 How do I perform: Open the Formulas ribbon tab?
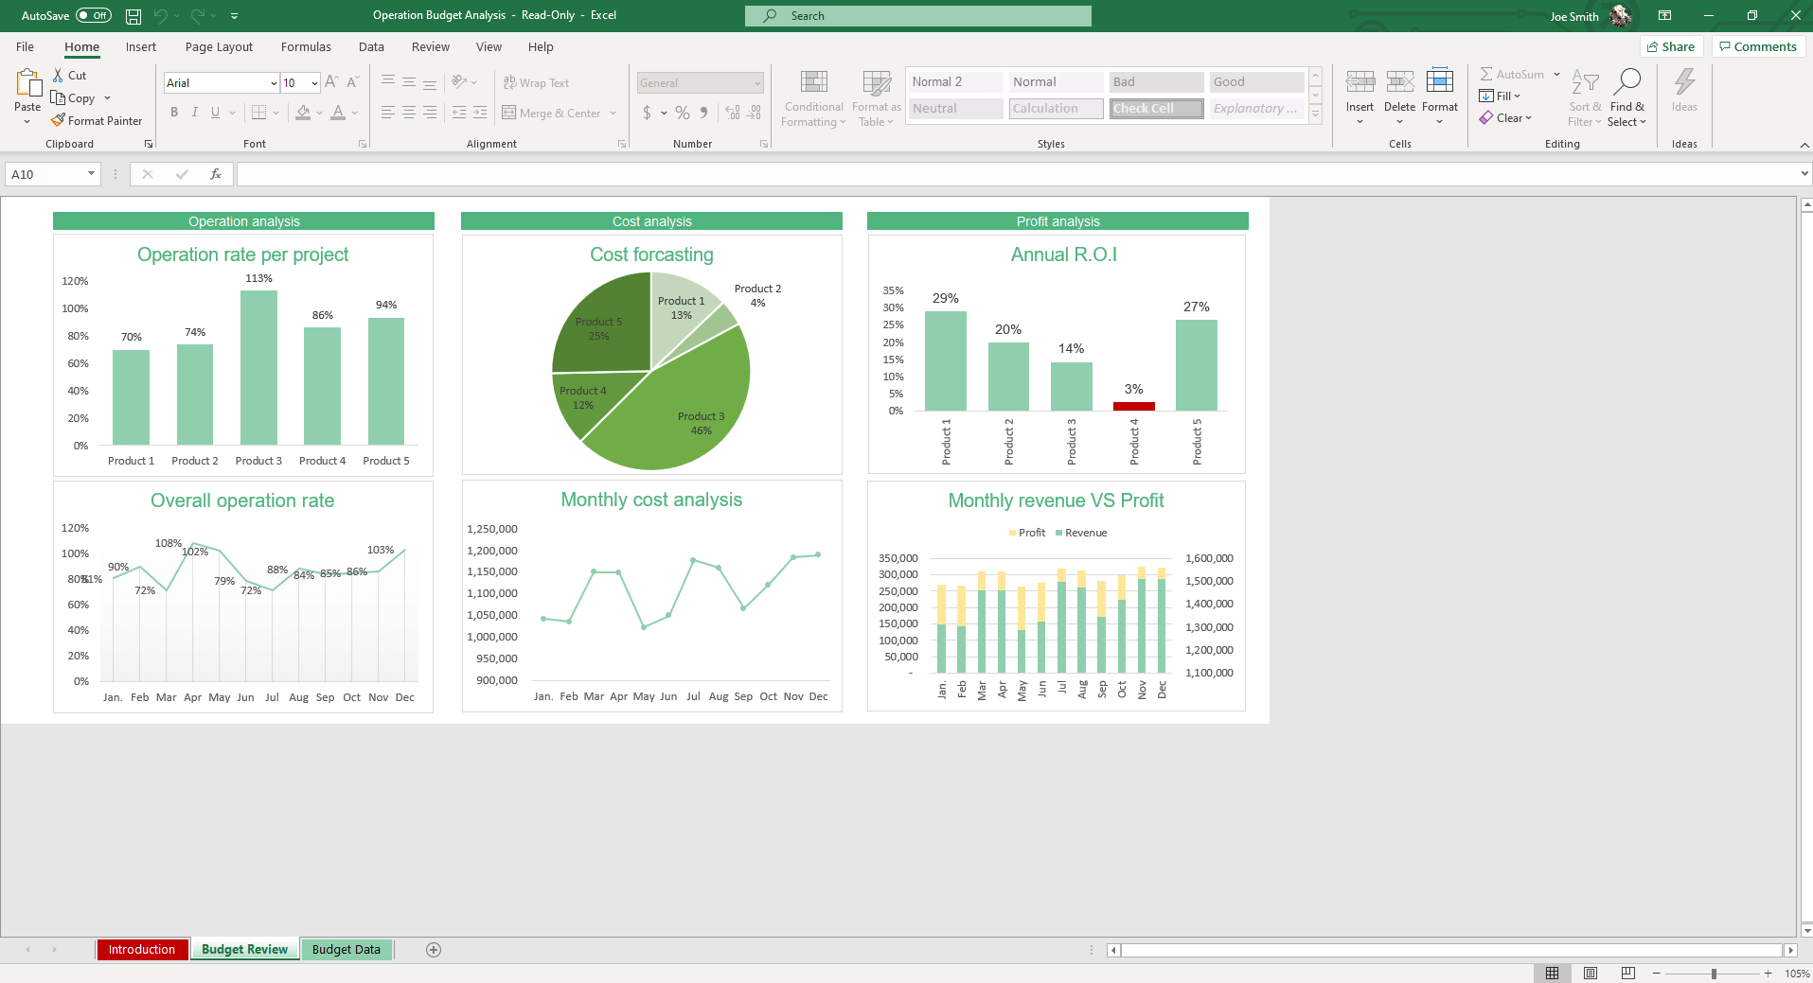[x=305, y=46]
